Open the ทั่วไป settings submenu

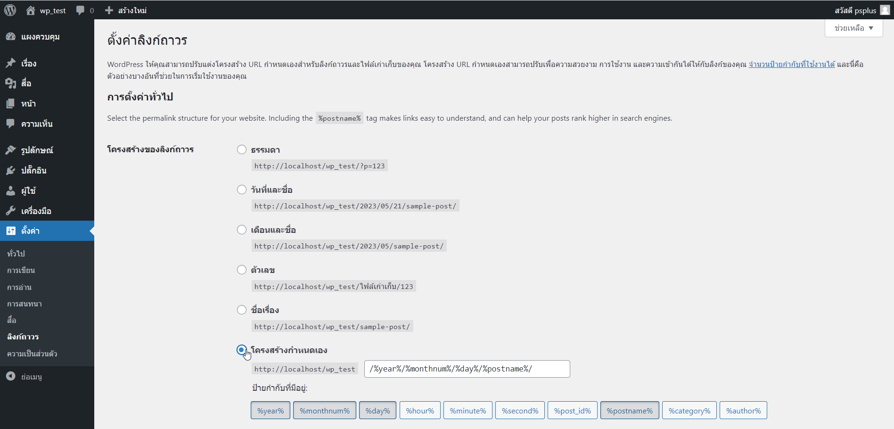tap(16, 254)
